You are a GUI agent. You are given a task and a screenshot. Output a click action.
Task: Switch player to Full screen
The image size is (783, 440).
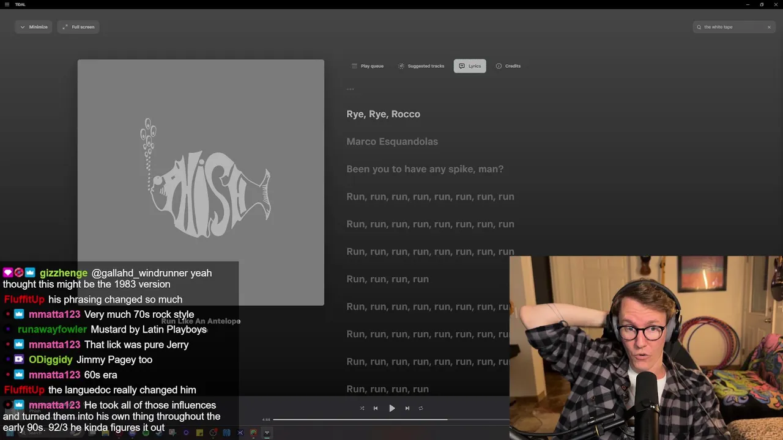point(78,27)
